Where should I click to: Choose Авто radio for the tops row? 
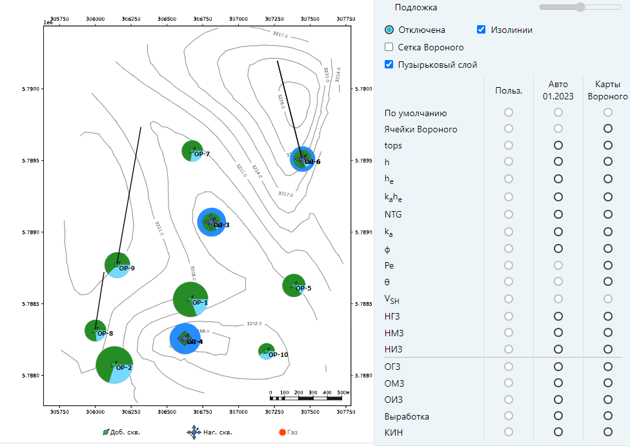558,145
